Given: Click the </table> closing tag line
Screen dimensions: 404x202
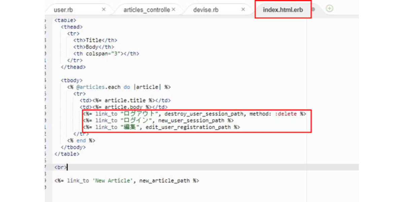Looking at the screenshot, I should pyautogui.click(x=67, y=154).
